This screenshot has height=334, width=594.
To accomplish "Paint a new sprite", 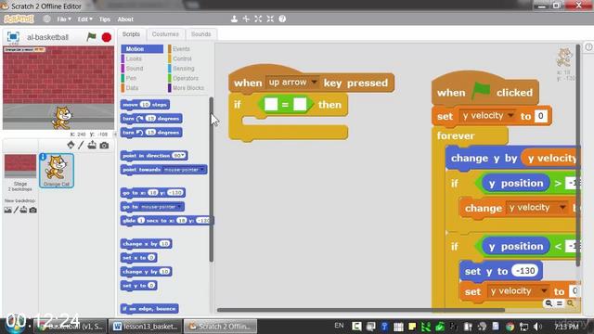I will (x=81, y=145).
